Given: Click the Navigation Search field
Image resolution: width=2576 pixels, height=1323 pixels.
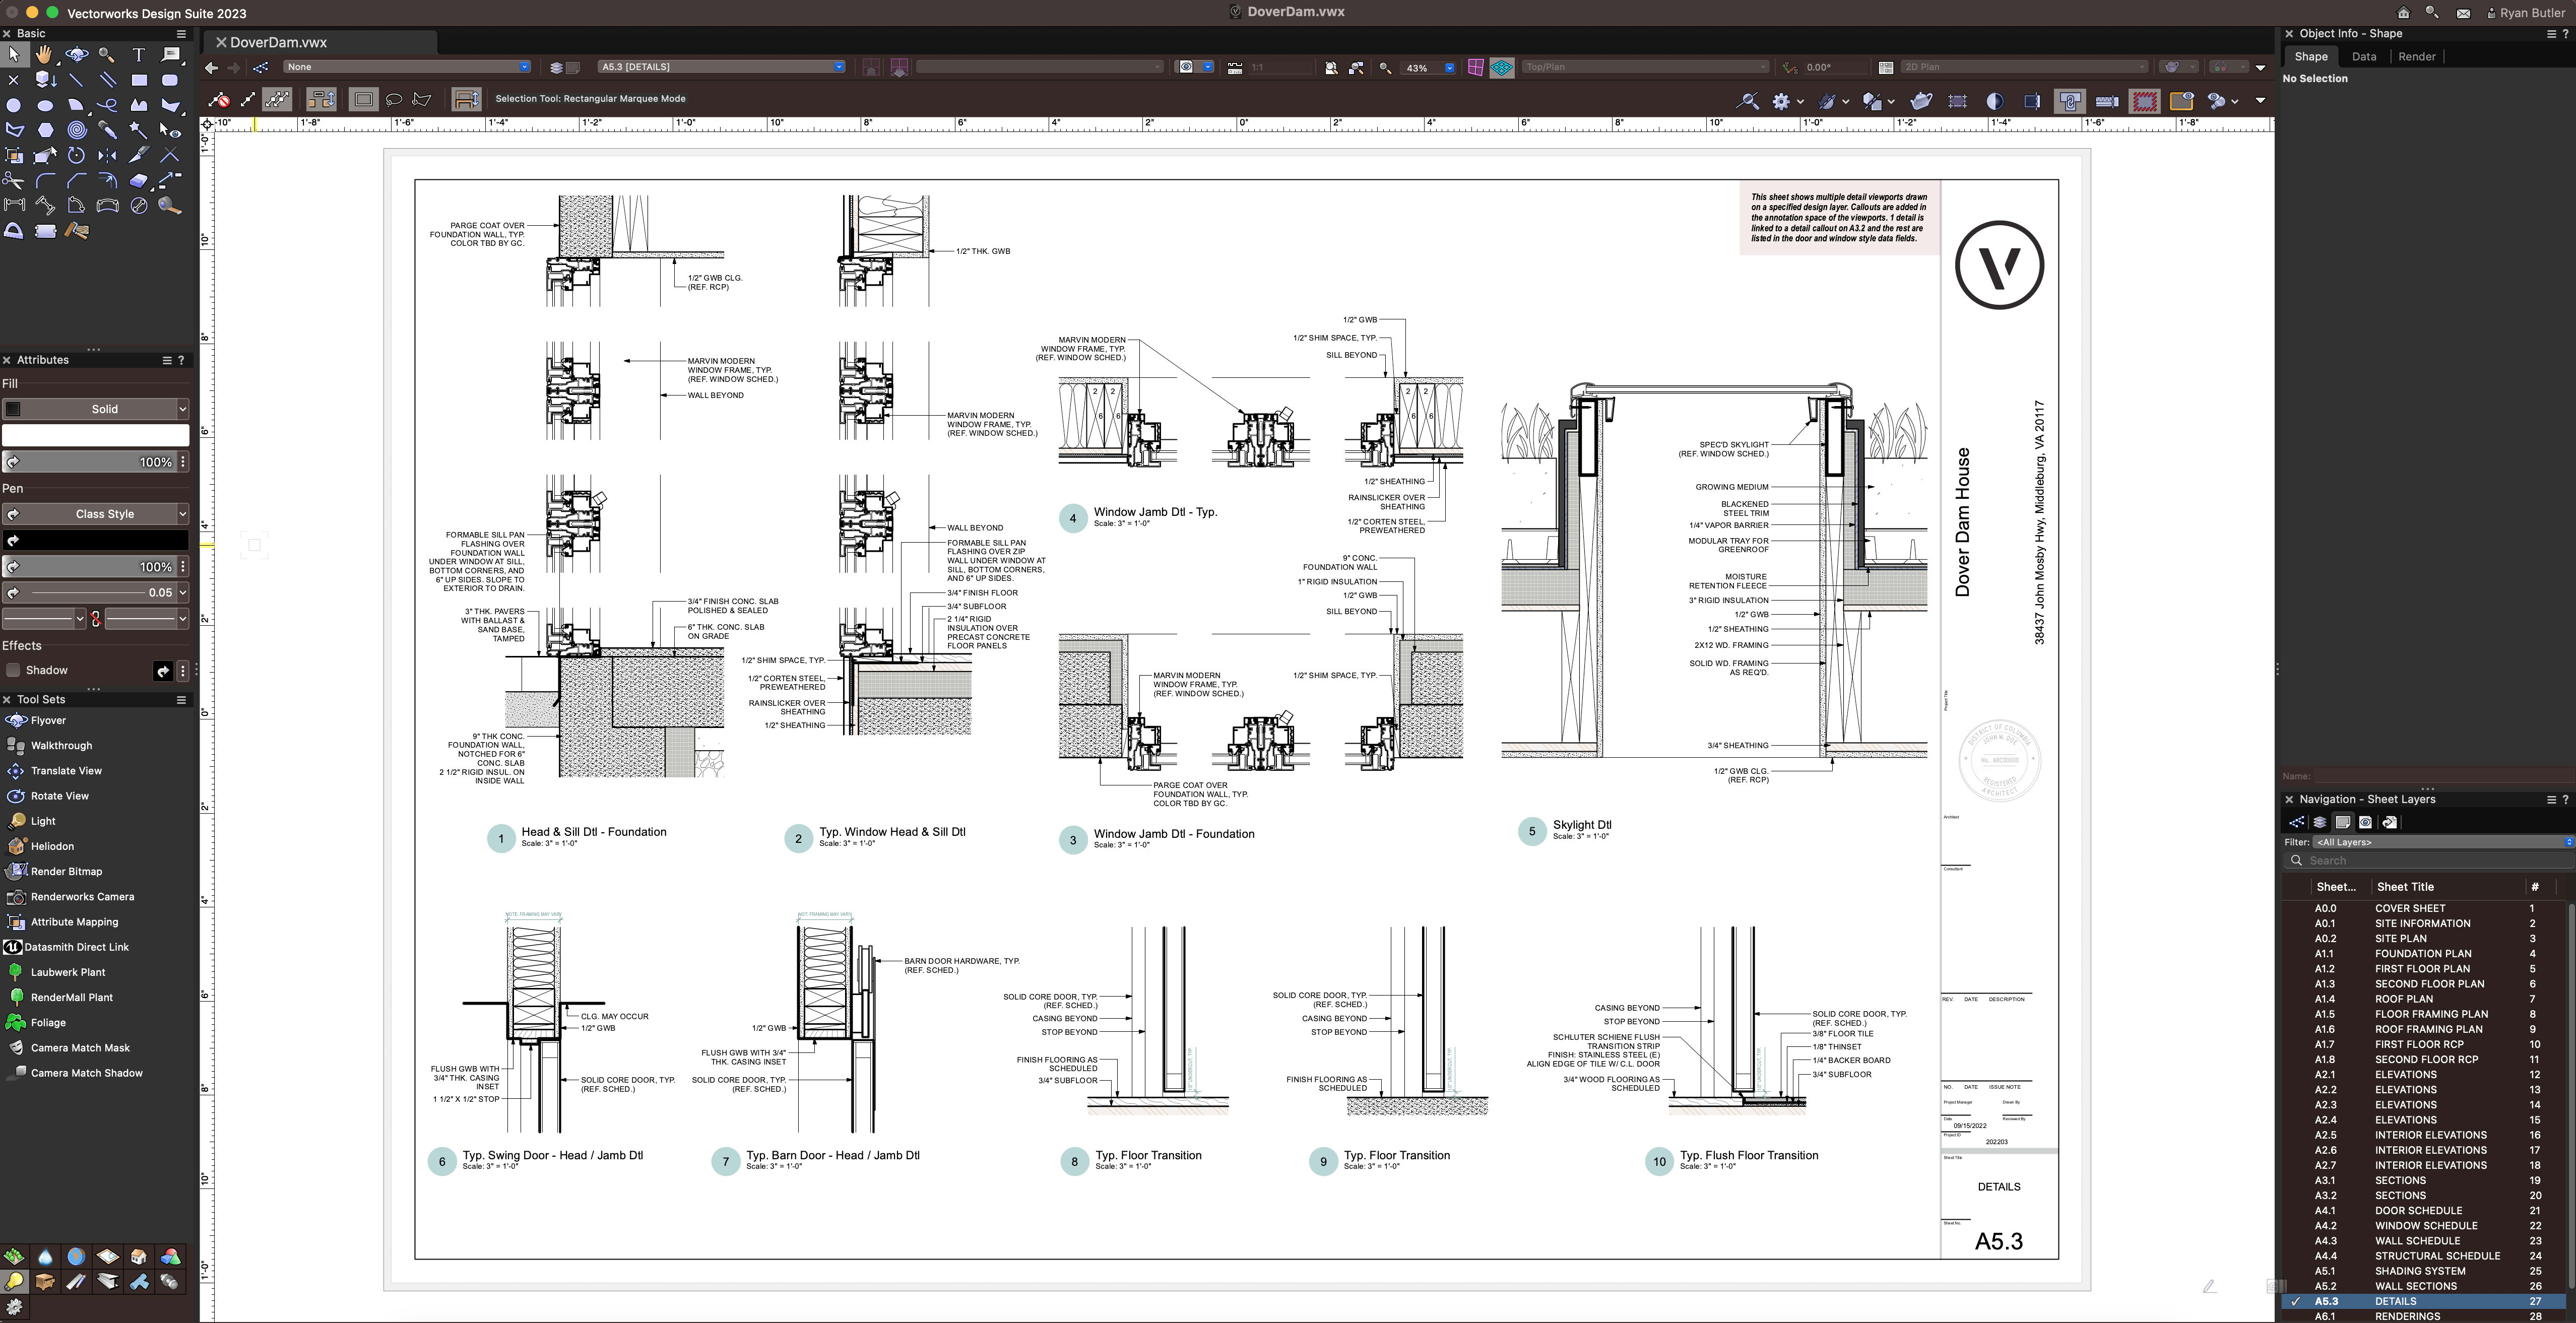Looking at the screenshot, I should (2429, 861).
